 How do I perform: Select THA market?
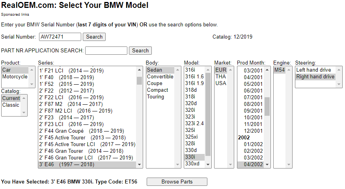pyautogui.click(x=221, y=77)
